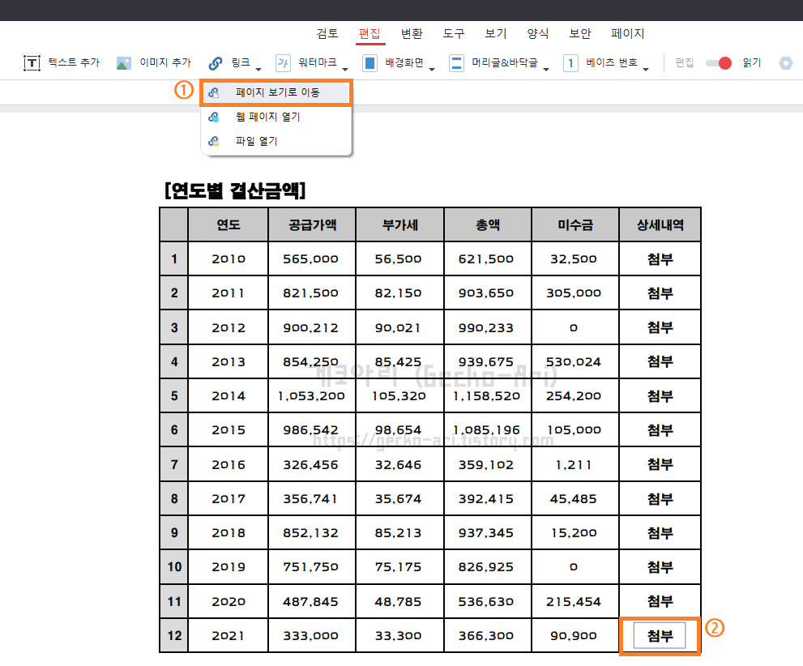Viewport: 803px width, 666px height.
Task: Click the icon beside 웹 페이지 열기
Action: click(214, 117)
